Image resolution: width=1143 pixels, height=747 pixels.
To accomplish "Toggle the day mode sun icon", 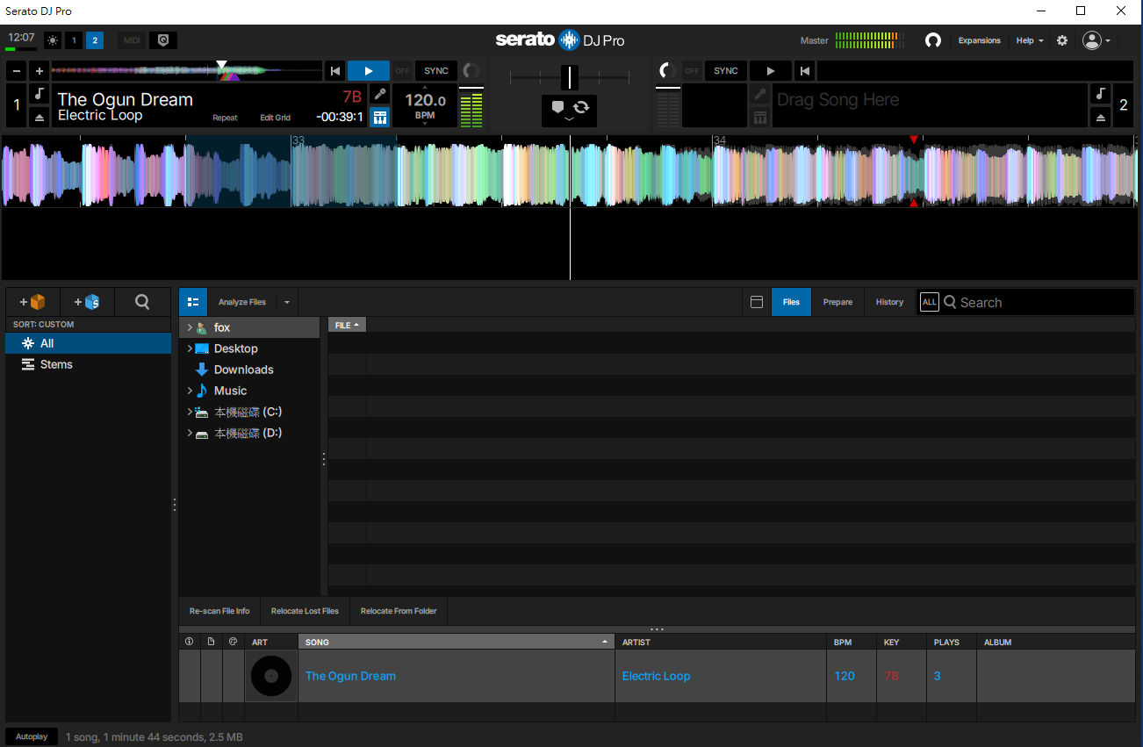I will click(53, 40).
